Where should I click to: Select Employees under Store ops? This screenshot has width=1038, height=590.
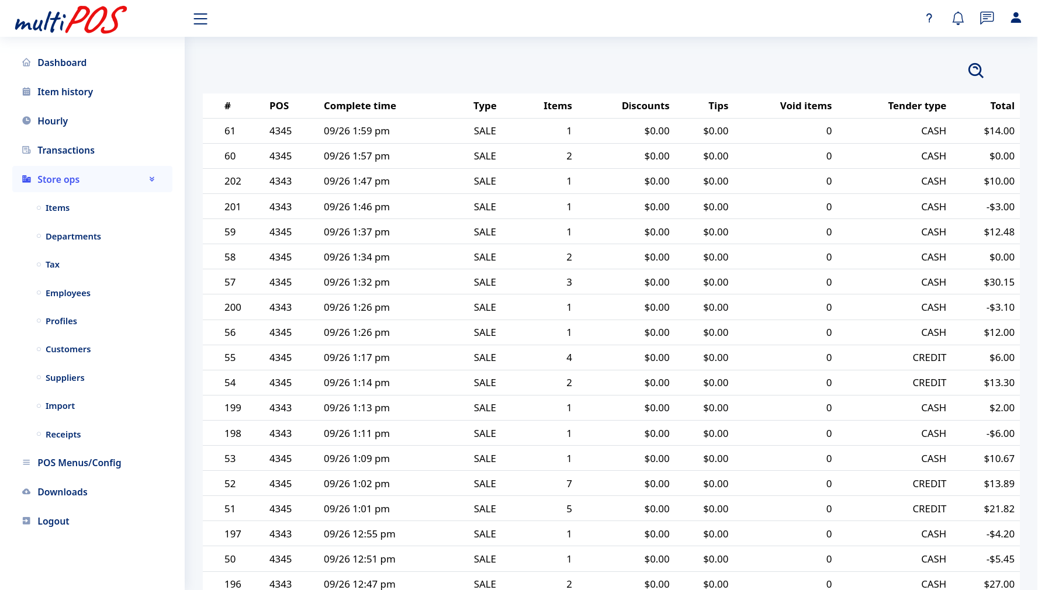click(x=68, y=293)
